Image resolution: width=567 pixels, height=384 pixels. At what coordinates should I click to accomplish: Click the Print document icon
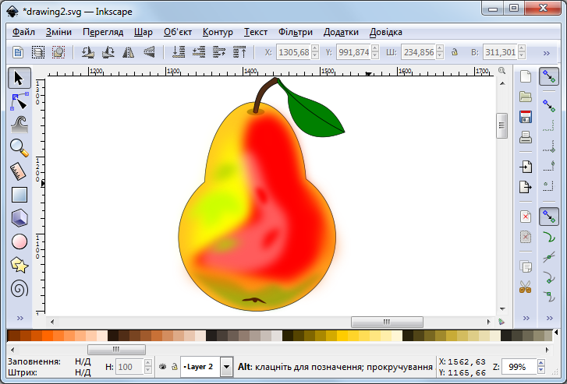526,137
